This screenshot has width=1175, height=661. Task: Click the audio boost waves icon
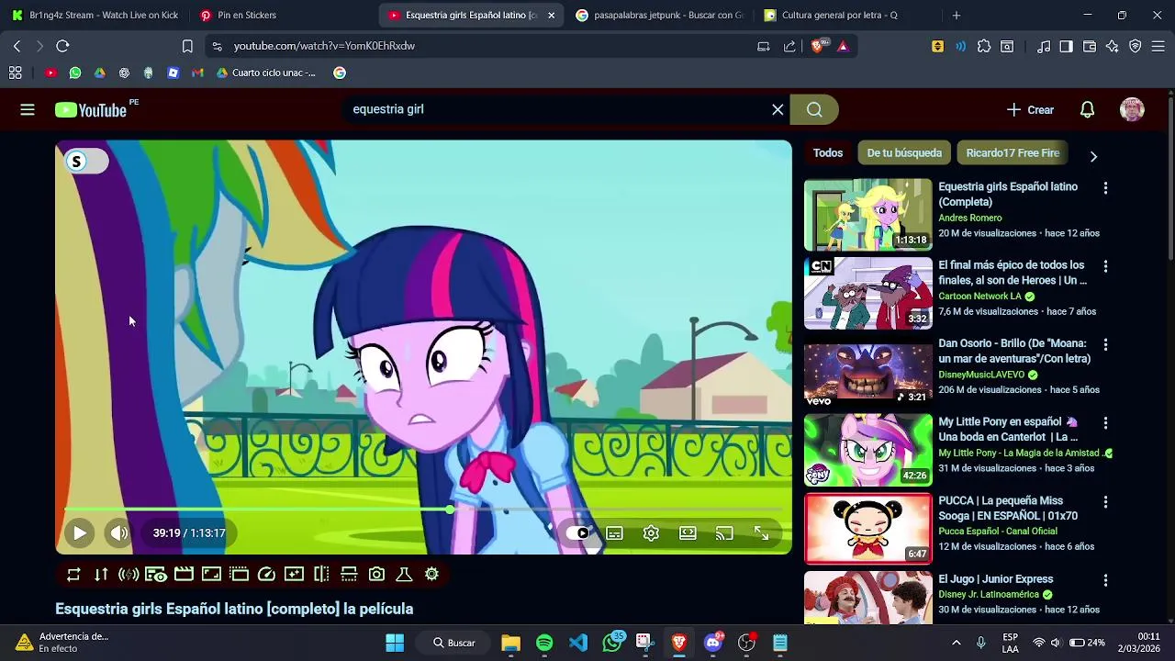click(129, 574)
